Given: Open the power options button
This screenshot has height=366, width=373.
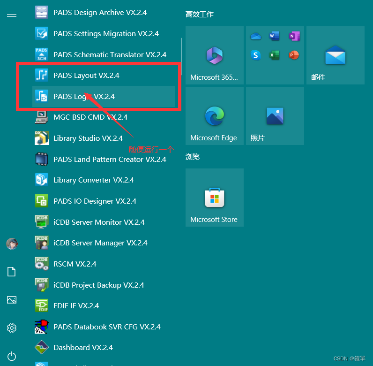Looking at the screenshot, I should tap(12, 356).
